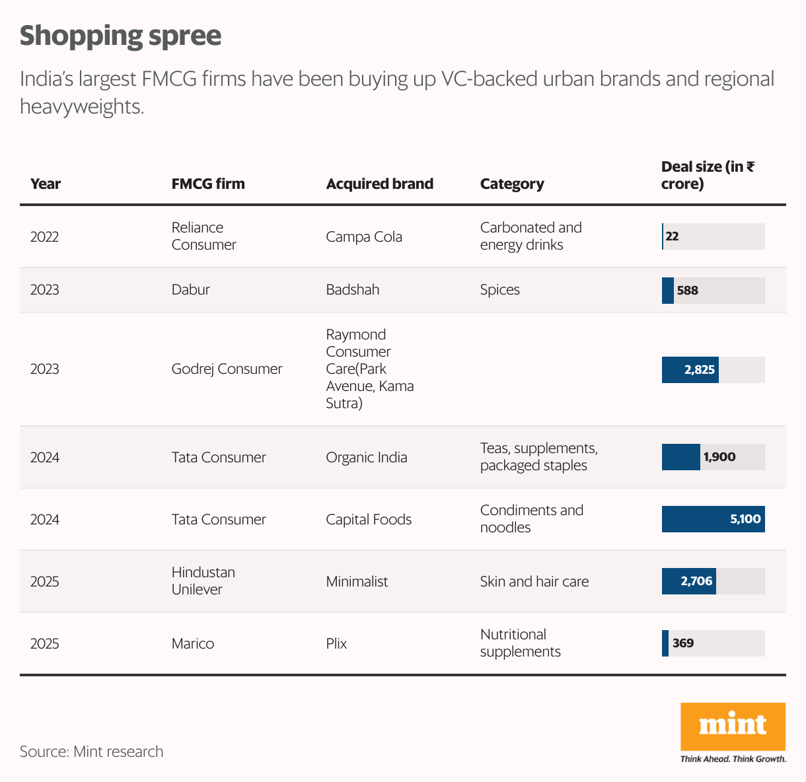Select the Reliance Consumer cell
This screenshot has width=806, height=782.
[203, 236]
